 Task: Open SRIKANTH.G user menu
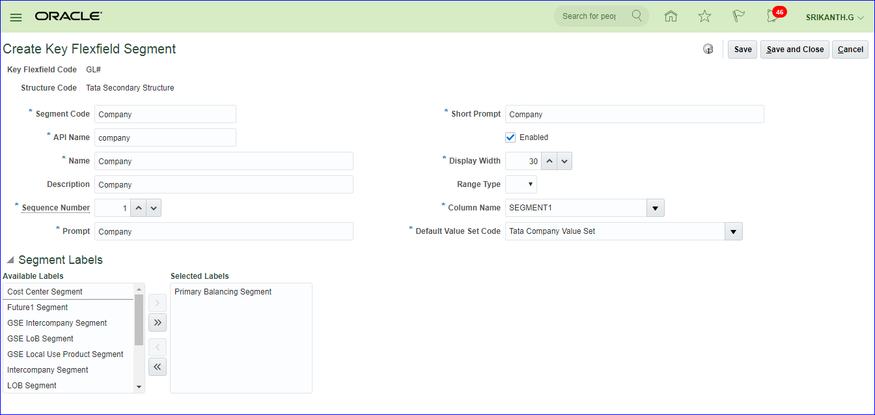pyautogui.click(x=835, y=17)
